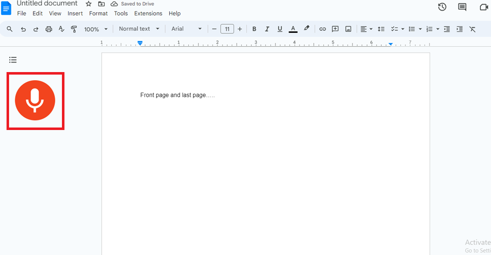This screenshot has width=491, height=255.
Task: Toggle italic formatting
Action: point(267,29)
